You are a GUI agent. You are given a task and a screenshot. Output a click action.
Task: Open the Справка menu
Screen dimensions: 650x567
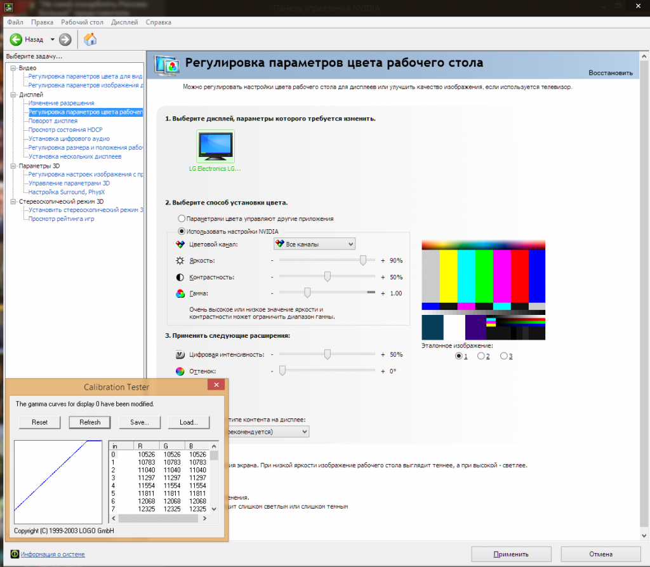click(157, 22)
